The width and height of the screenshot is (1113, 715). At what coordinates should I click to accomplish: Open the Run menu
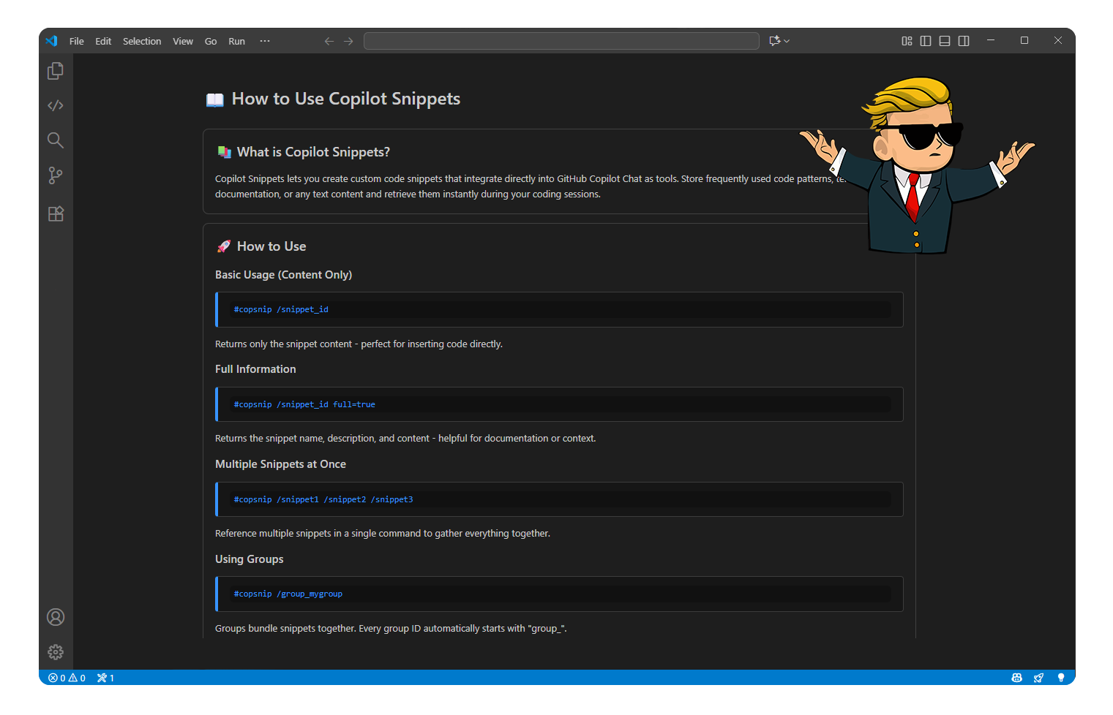[236, 41]
